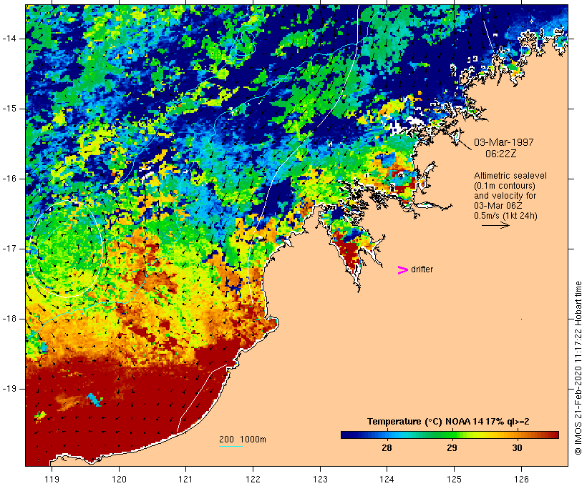
Task: Click the 'and velocity for' text line
Action: point(505,196)
